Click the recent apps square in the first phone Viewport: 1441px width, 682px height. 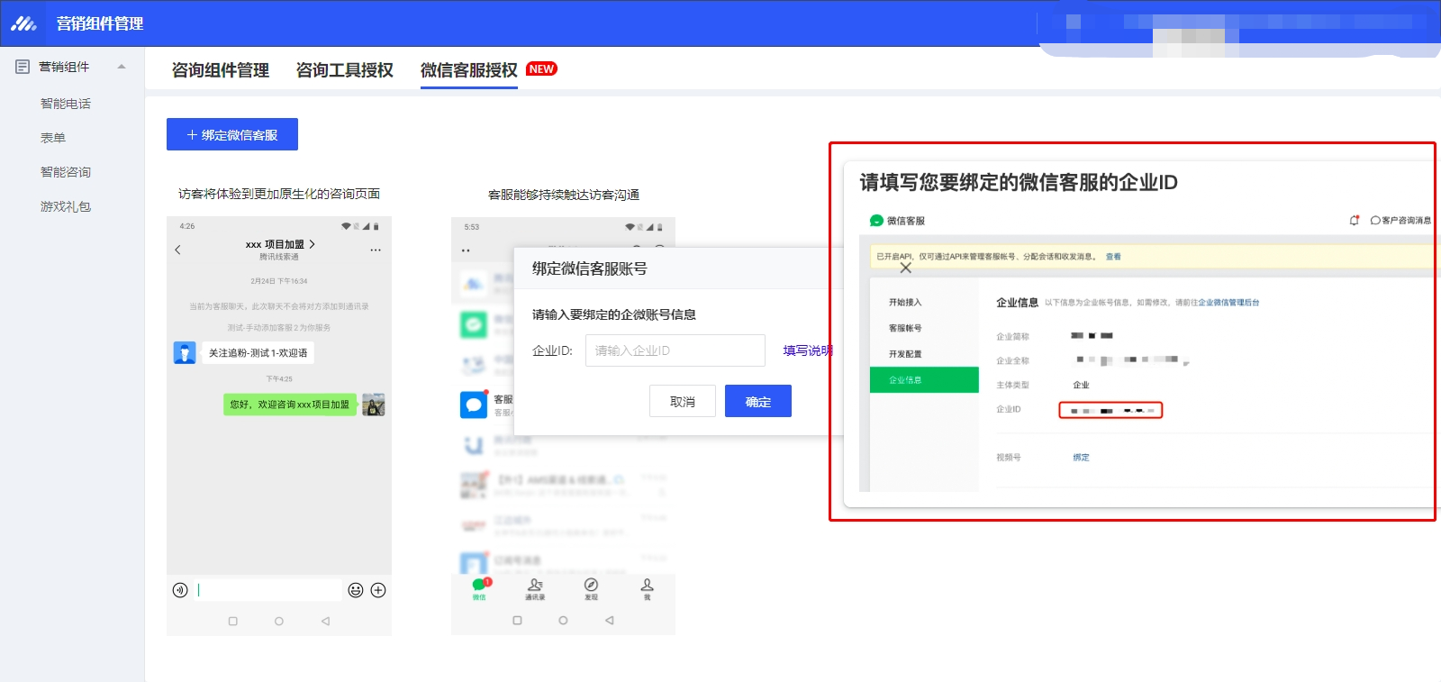(x=233, y=621)
